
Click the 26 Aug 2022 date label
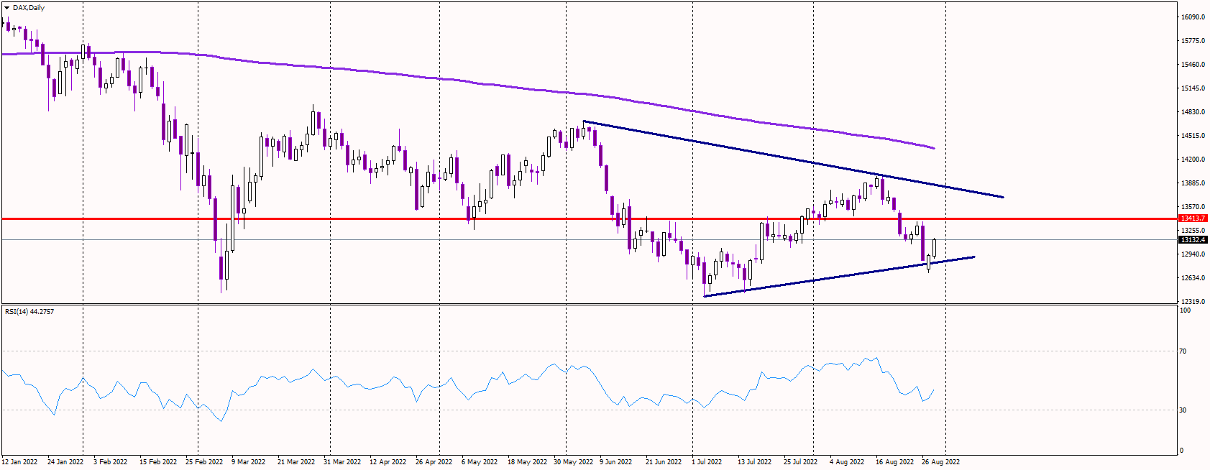941,462
